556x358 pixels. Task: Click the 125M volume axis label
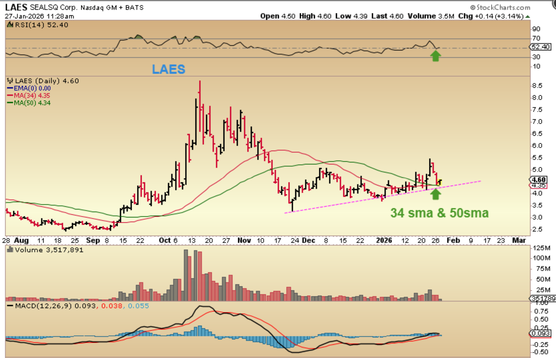pyautogui.click(x=541, y=248)
